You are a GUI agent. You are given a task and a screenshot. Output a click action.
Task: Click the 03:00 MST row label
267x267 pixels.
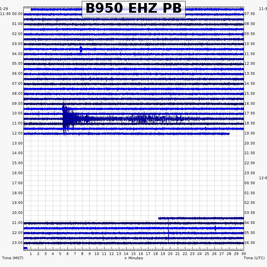[x=17, y=44]
